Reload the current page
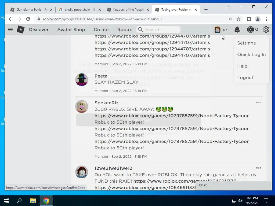275x206 pixels. click(28, 19)
